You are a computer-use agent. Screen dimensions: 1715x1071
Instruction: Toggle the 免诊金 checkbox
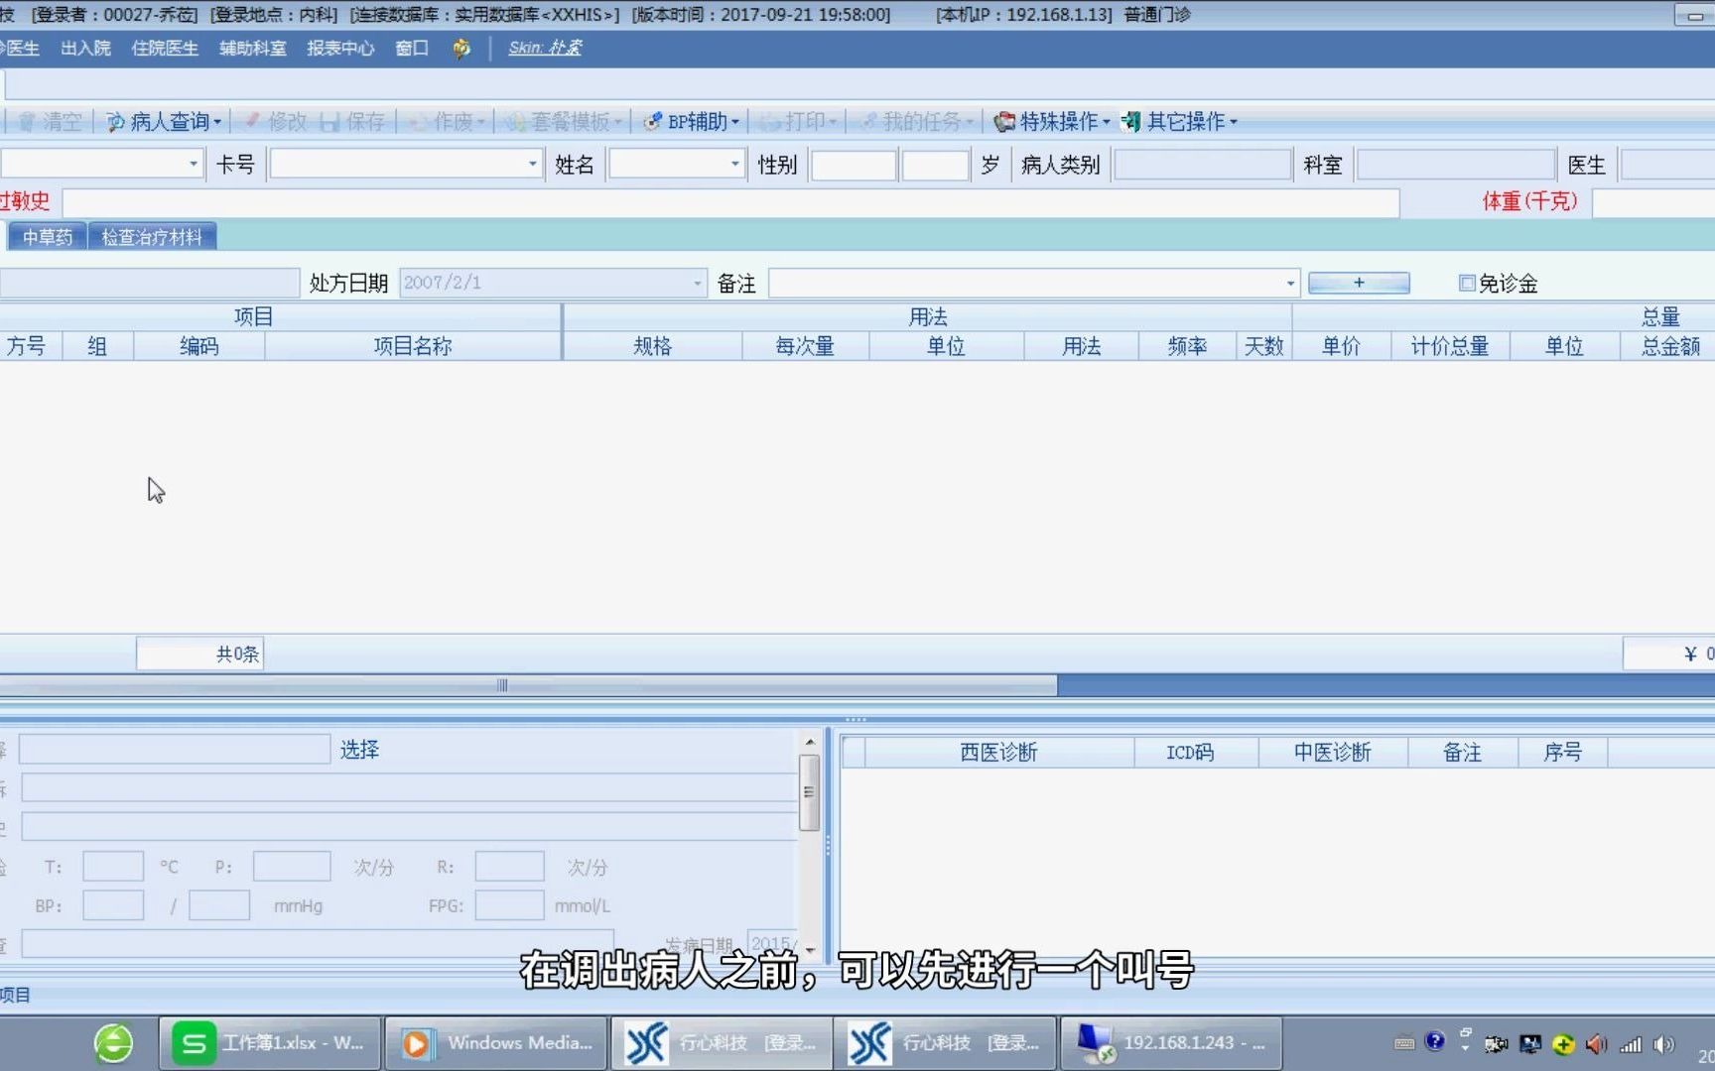point(1467,284)
